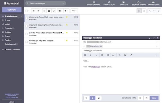Click the Componi compose button
The image size is (162, 103).
pyautogui.click(x=12, y=10)
